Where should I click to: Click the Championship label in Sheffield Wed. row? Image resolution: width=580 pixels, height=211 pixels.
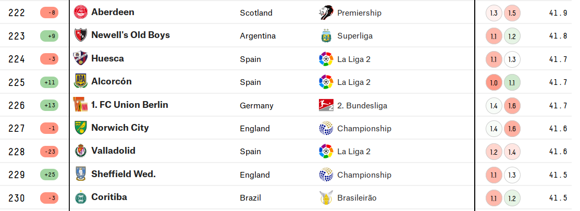click(x=364, y=175)
